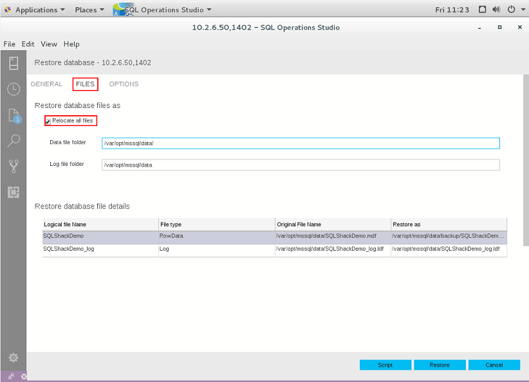Image resolution: width=529 pixels, height=382 pixels.
Task: Open the system menu arrow beside power icon
Action: click(523, 10)
